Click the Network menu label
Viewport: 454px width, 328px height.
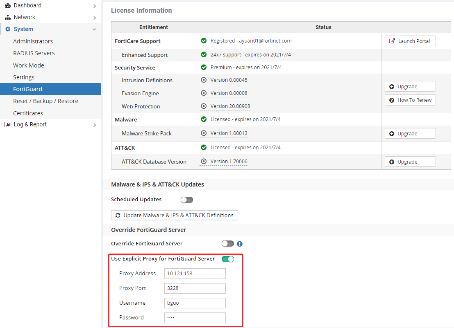(x=24, y=17)
